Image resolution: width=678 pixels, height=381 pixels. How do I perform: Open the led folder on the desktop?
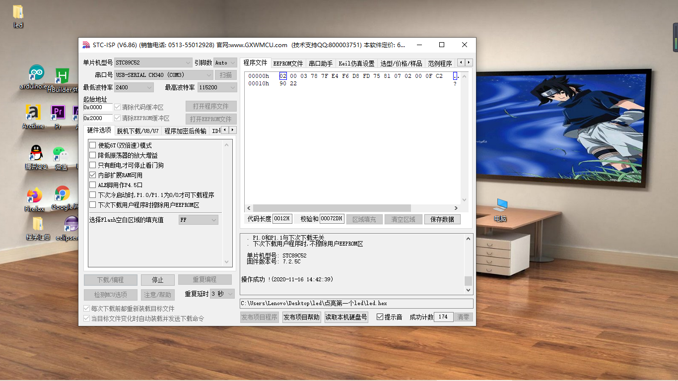tap(18, 16)
